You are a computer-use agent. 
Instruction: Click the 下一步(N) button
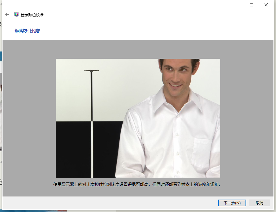coord(232,203)
